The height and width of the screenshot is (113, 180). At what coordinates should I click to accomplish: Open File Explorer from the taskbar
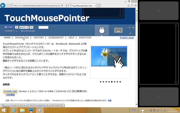pyautogui.click(x=22, y=110)
